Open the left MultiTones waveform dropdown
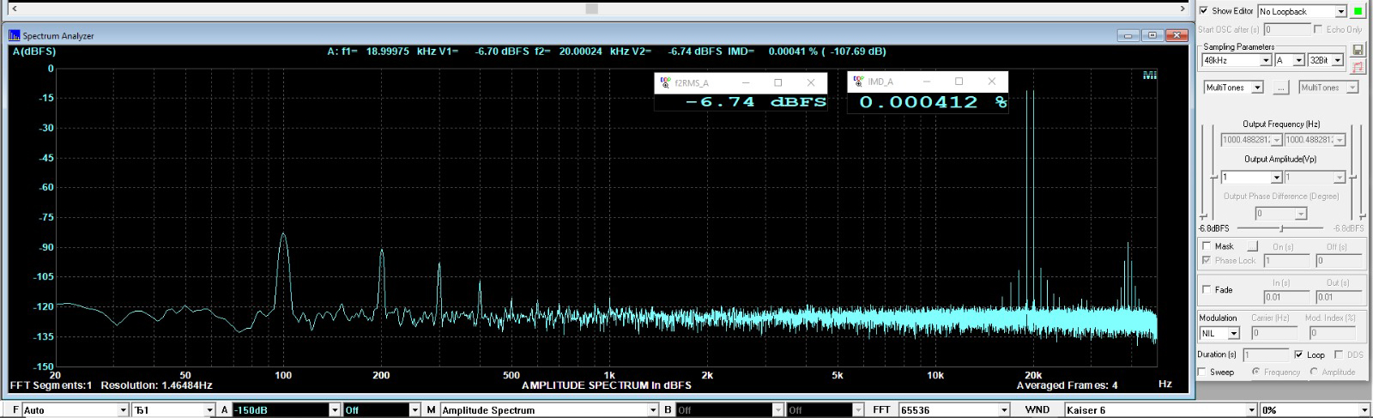The image size is (1373, 418). click(1257, 88)
